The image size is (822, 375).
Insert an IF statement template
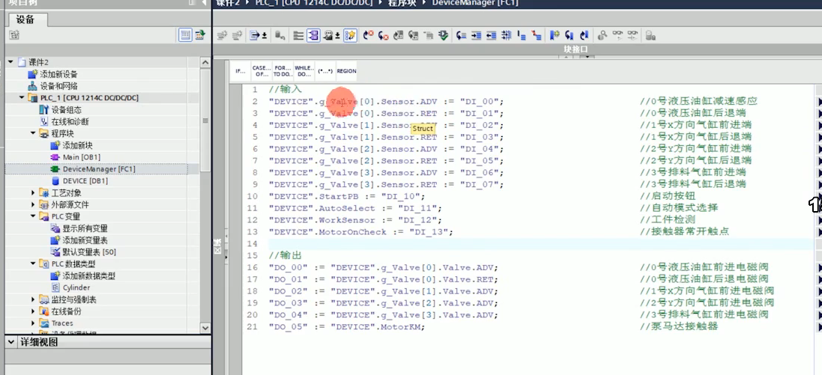point(241,70)
